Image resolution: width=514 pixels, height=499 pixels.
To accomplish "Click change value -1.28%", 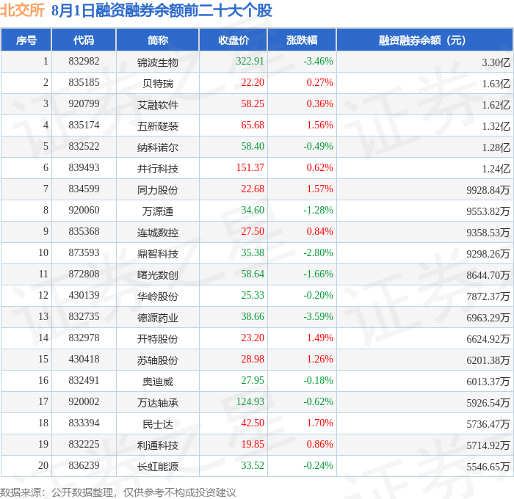I will 318,211.
